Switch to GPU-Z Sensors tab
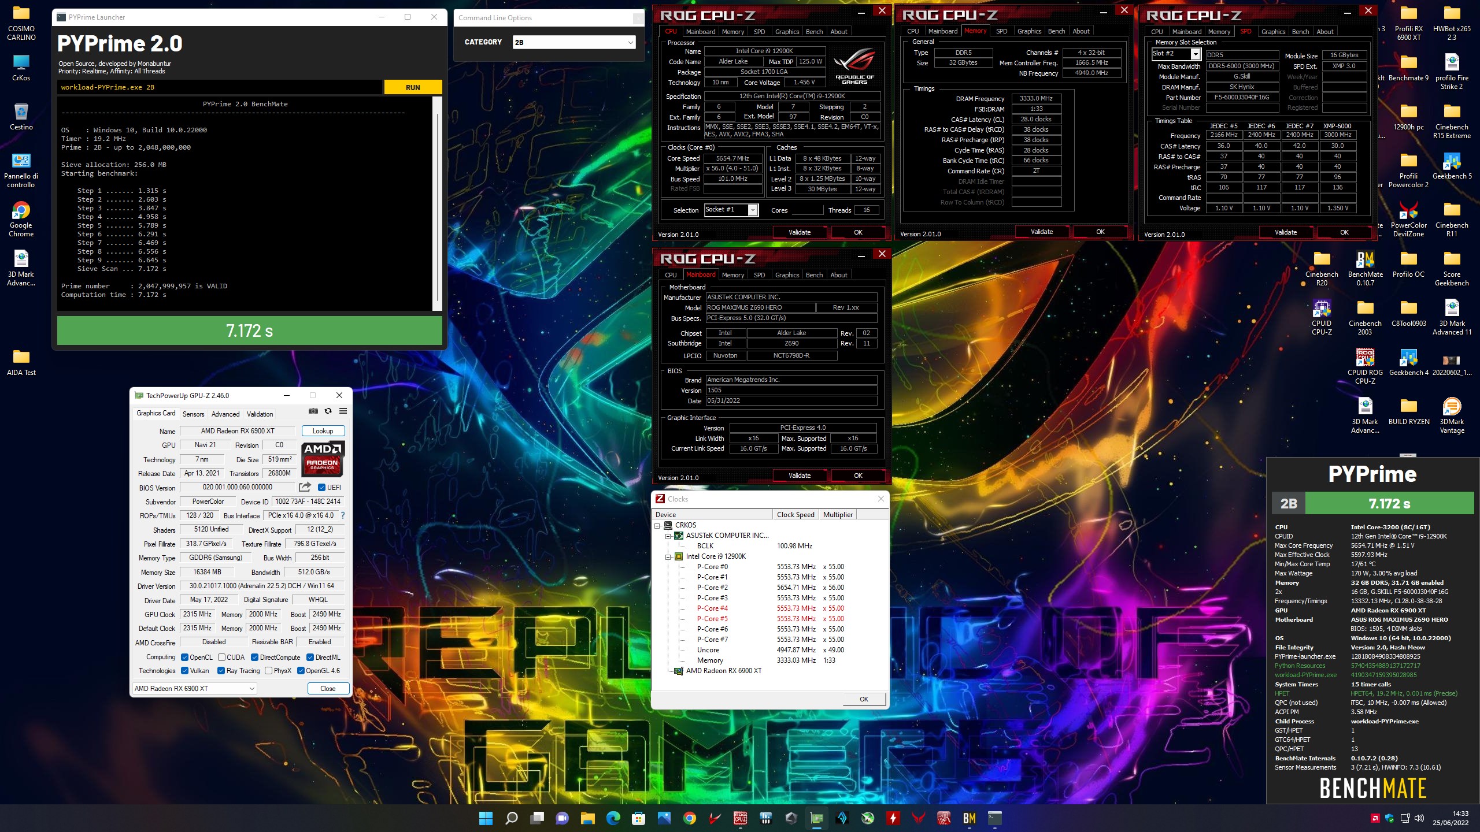Screen dimensions: 1480x832 tap(193, 414)
